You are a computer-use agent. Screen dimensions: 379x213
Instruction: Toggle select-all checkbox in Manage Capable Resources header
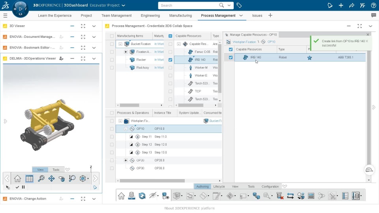[x=231, y=49]
